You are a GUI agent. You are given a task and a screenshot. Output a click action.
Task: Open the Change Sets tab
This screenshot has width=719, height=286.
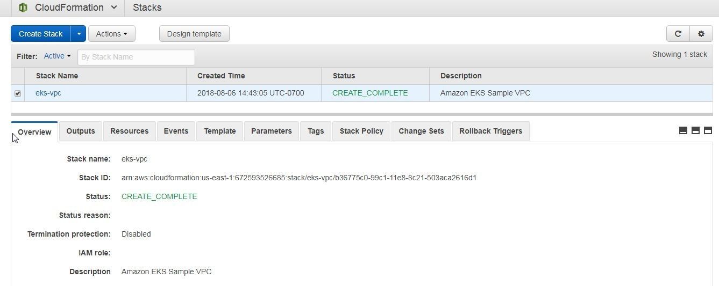point(421,131)
